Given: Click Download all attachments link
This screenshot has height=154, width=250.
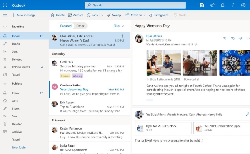Looking at the screenshot, I should pyautogui.click(x=192, y=79).
